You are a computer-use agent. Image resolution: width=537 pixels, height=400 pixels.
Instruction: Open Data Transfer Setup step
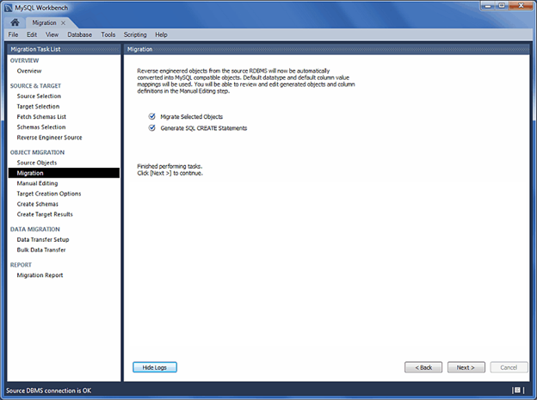pos(43,239)
